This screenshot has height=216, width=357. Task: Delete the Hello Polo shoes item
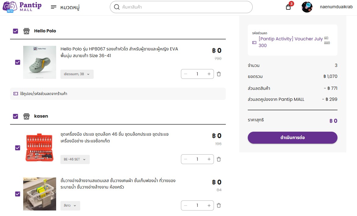coord(219,74)
